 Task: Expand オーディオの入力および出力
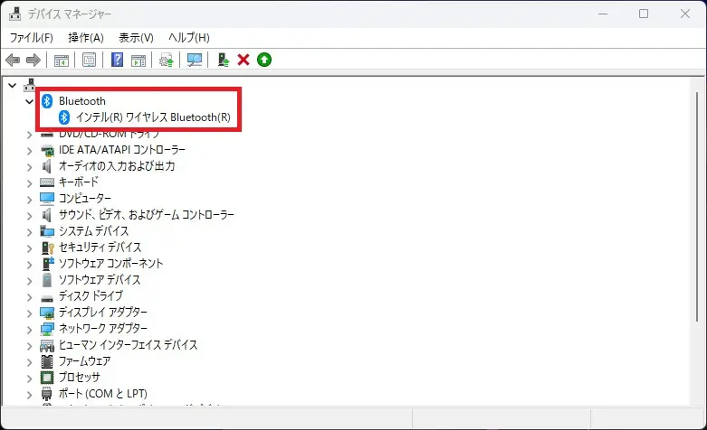tap(29, 167)
